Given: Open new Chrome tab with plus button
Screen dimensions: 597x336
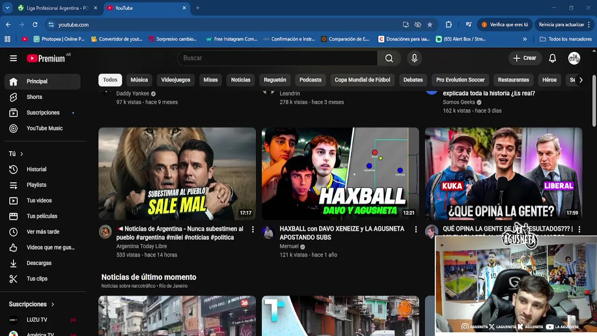Looking at the screenshot, I should pyautogui.click(x=198, y=8).
